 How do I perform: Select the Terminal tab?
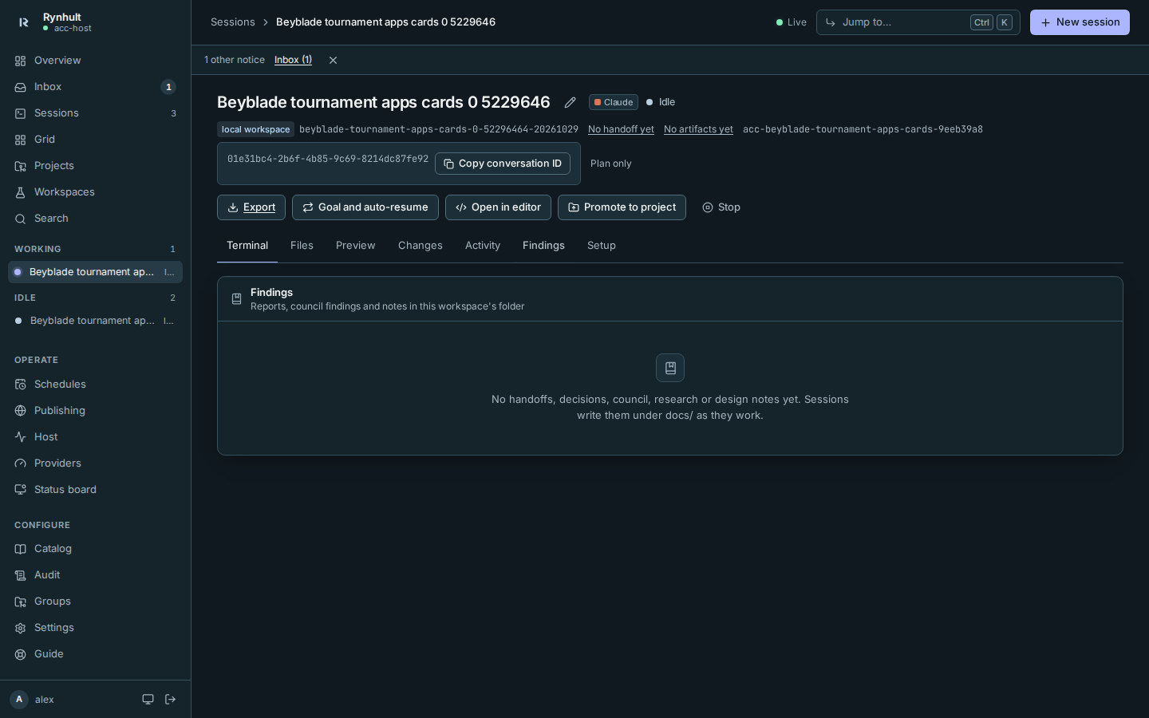click(247, 246)
